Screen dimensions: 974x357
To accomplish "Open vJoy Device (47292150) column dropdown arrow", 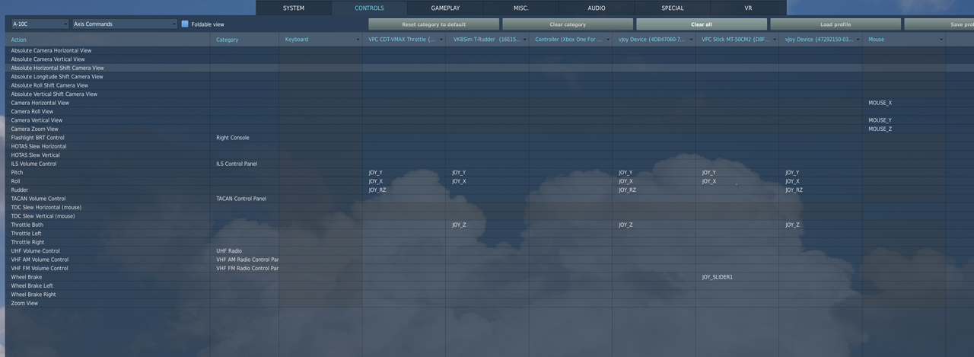I will click(858, 40).
